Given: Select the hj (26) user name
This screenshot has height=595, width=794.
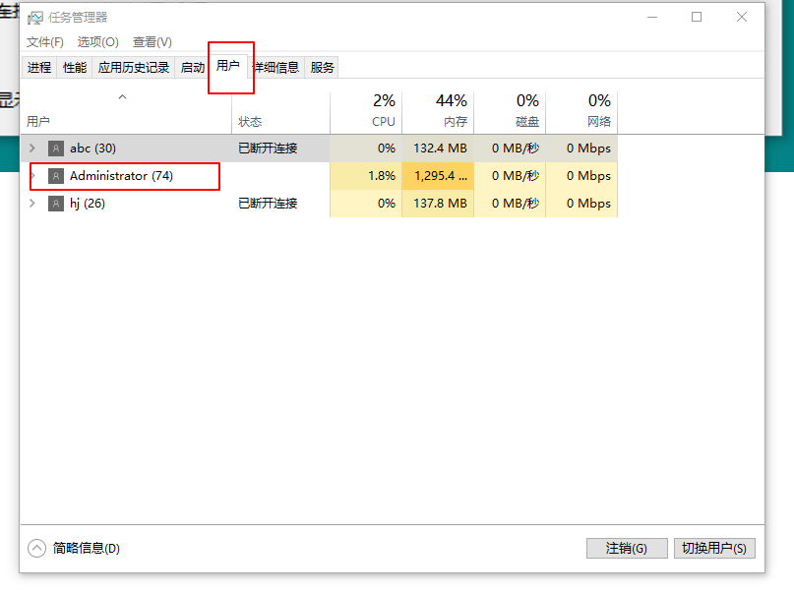Looking at the screenshot, I should [x=88, y=204].
